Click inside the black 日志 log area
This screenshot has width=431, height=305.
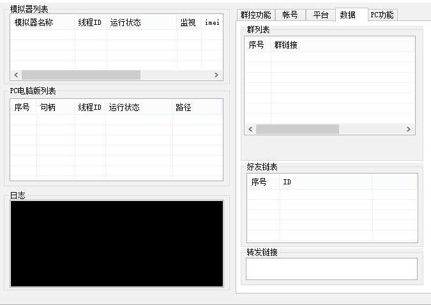117,244
